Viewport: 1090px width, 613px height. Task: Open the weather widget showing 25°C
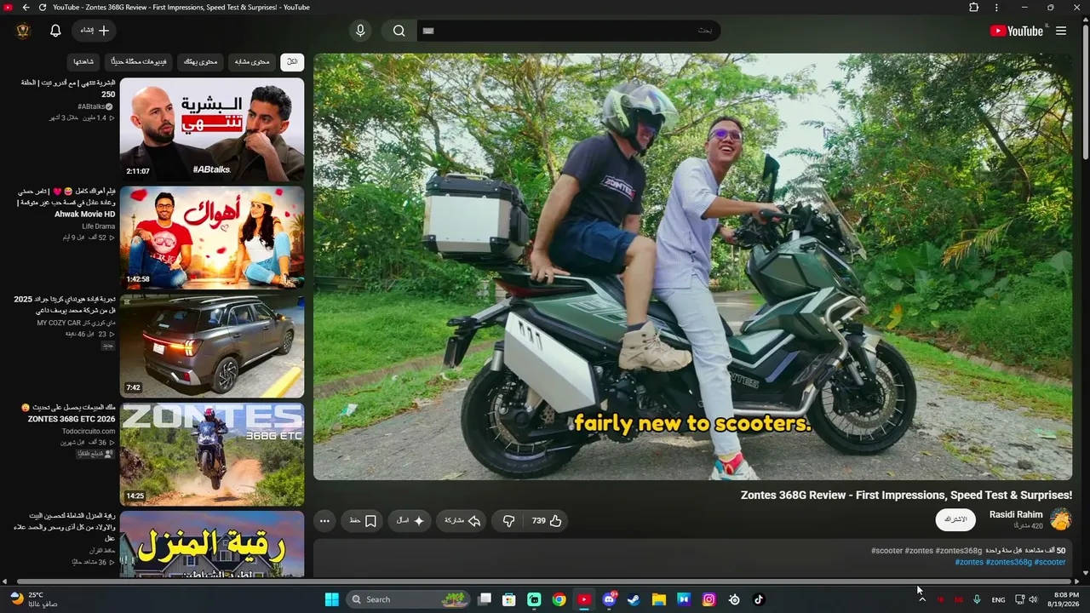click(x=33, y=599)
